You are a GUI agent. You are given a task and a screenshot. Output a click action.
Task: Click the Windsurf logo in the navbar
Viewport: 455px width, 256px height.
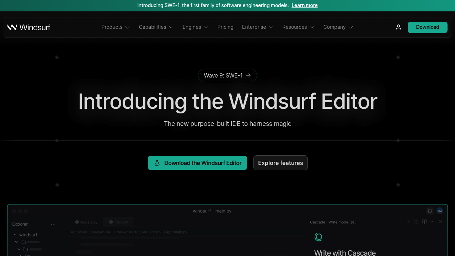(29, 27)
